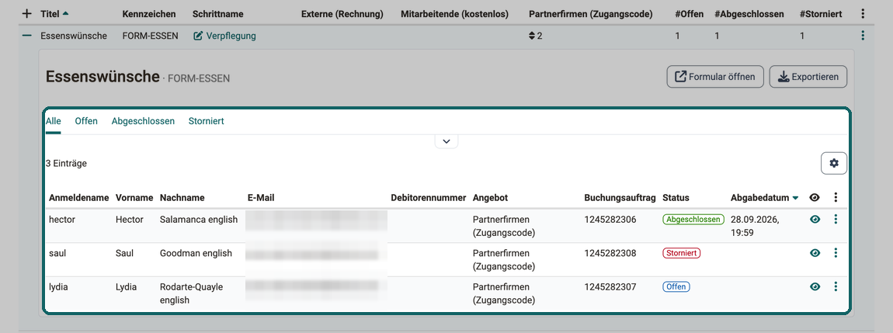
Task: Click the Debitorennummer column header
Action: pos(429,197)
